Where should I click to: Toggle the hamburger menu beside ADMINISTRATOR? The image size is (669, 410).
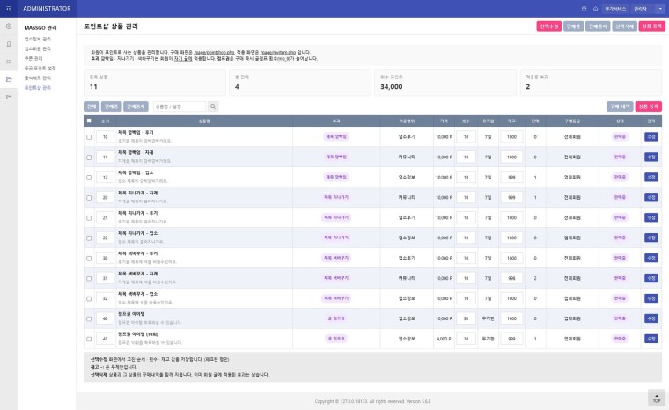[x=9, y=9]
